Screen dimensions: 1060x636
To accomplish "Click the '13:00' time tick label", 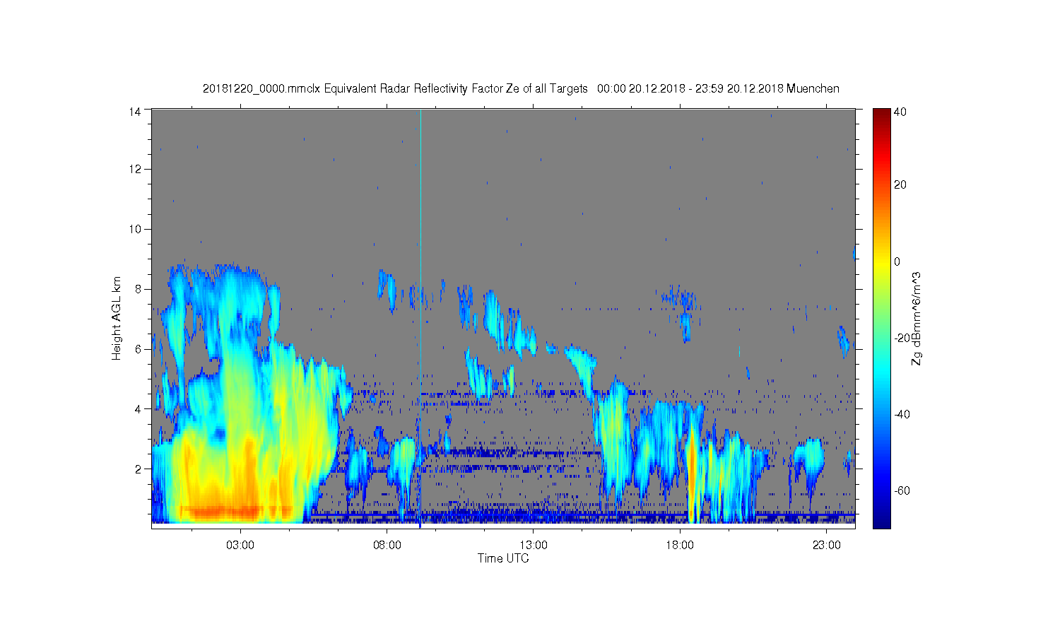I will [x=534, y=546].
